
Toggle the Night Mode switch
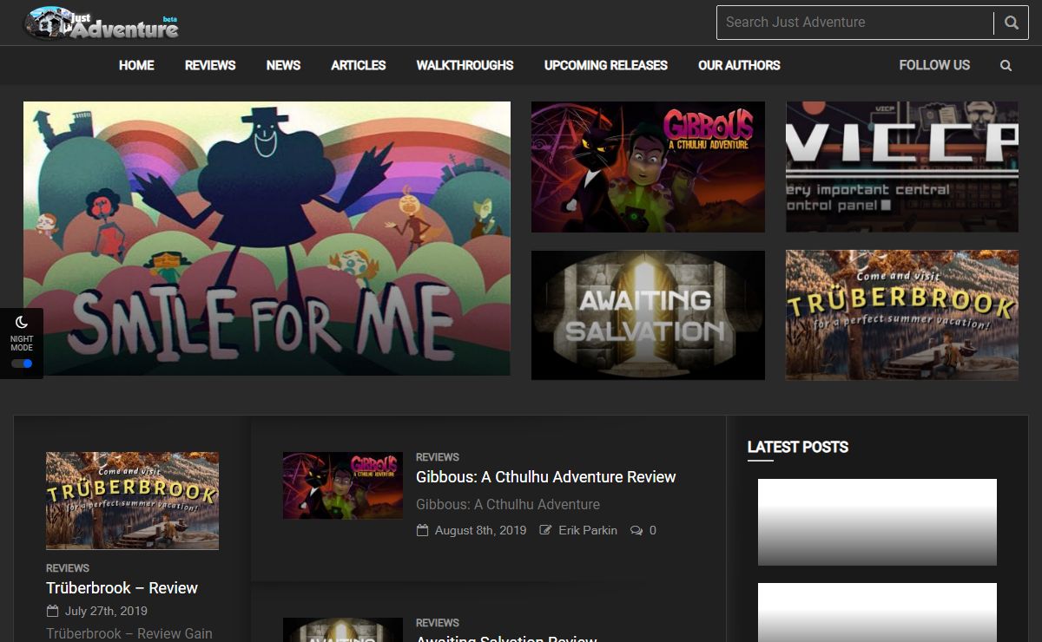click(x=22, y=364)
